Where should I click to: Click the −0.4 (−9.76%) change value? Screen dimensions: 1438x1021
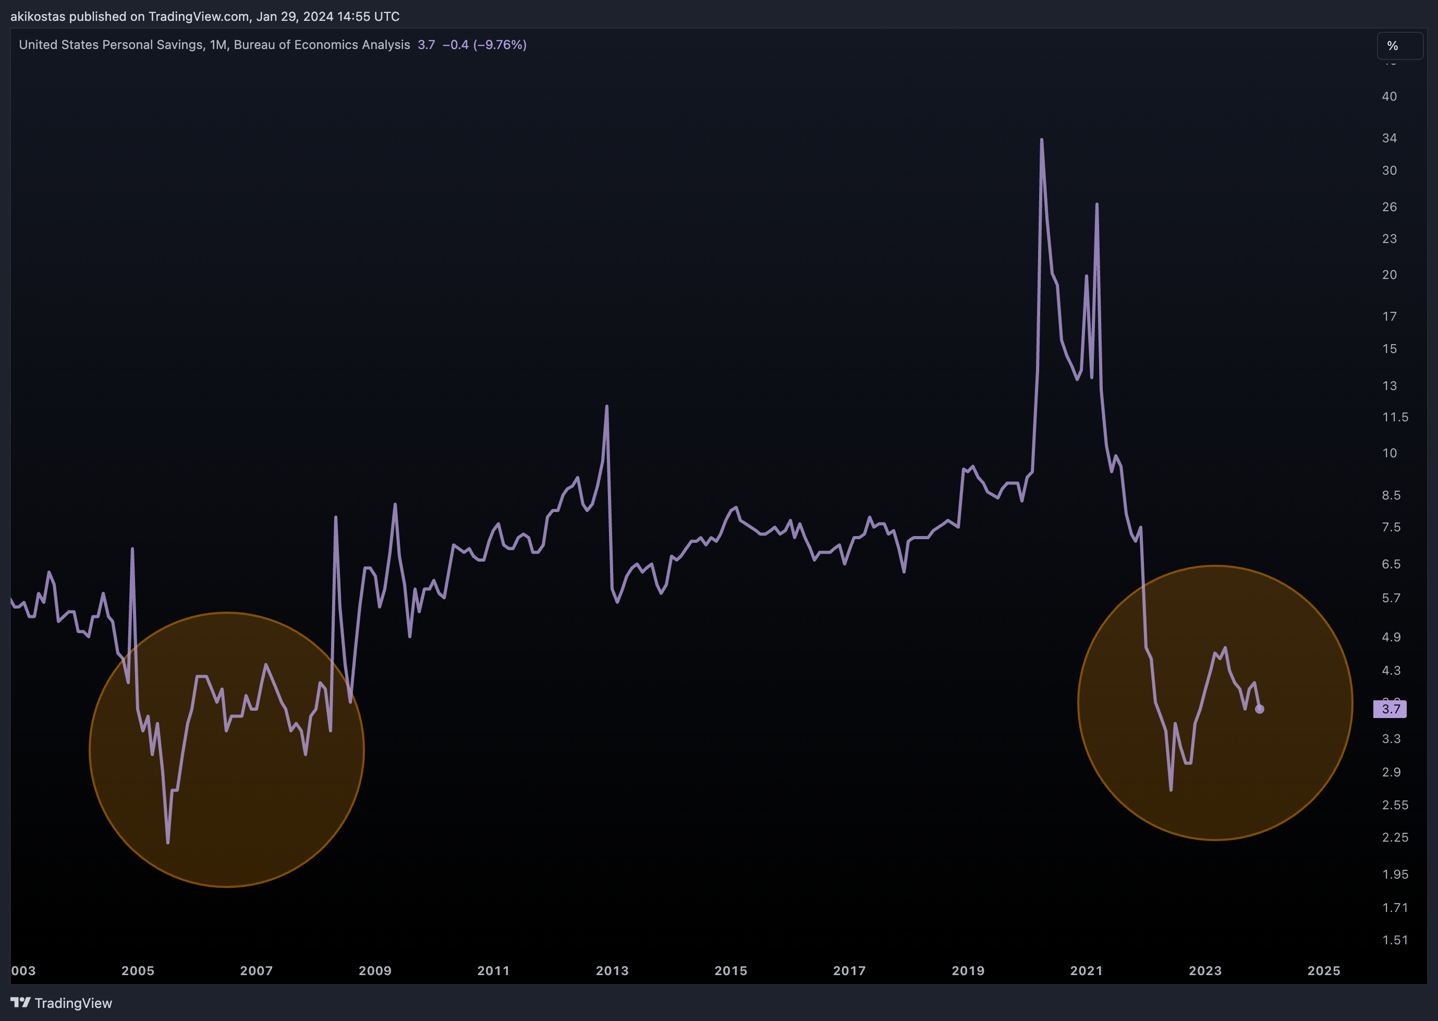point(484,45)
